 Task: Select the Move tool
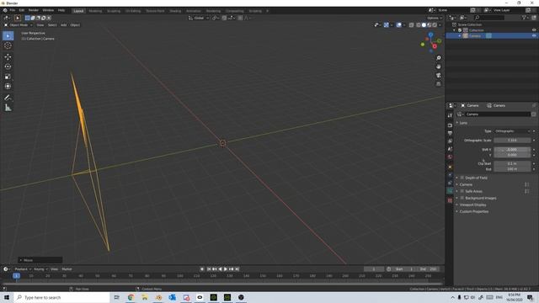pos(8,57)
